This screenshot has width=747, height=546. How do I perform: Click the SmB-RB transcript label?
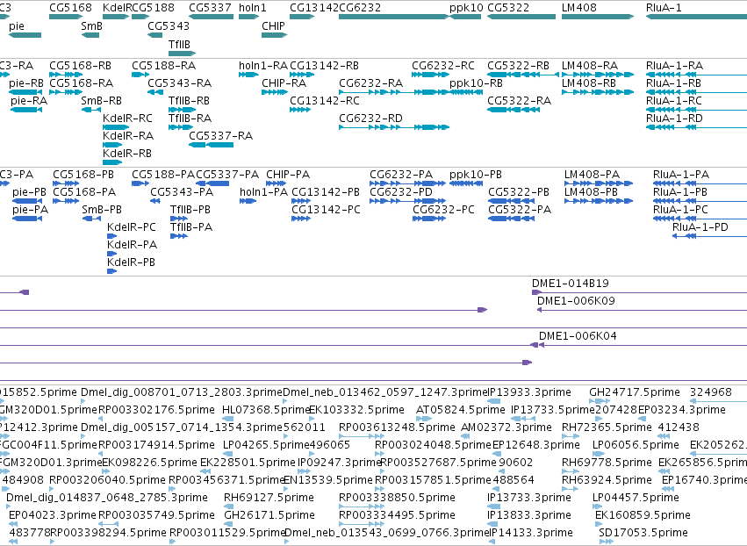pos(101,101)
